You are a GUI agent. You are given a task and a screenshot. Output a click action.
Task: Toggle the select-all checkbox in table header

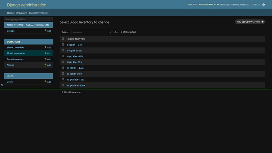tap(63, 39)
